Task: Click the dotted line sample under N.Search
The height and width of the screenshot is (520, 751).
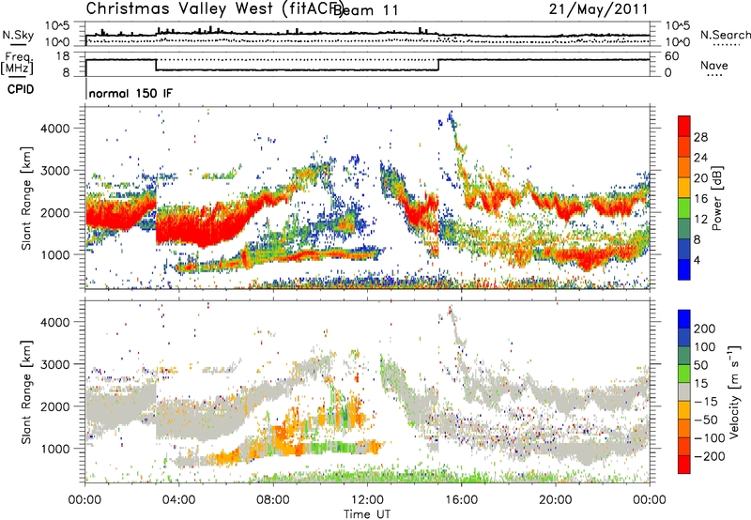Action: tap(726, 44)
